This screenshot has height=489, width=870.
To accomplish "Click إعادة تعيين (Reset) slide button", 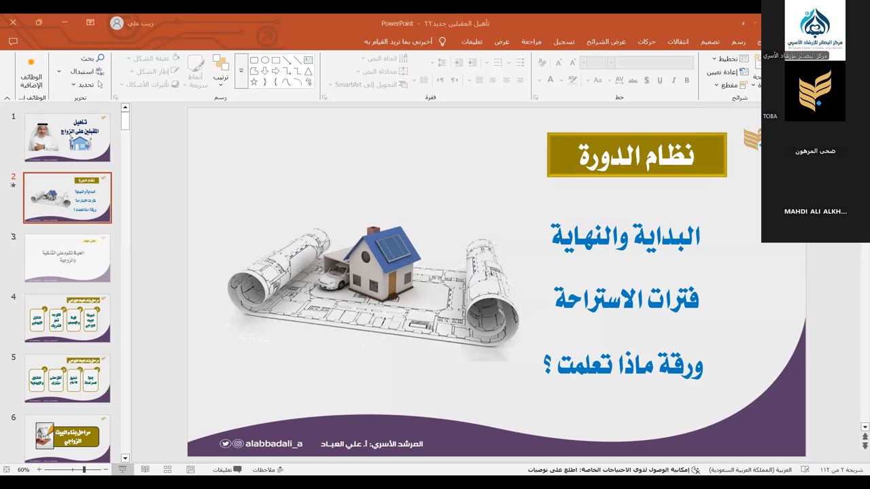I will click(728, 71).
